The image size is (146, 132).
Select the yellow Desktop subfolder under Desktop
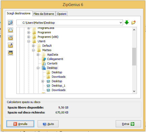pos(57,72)
